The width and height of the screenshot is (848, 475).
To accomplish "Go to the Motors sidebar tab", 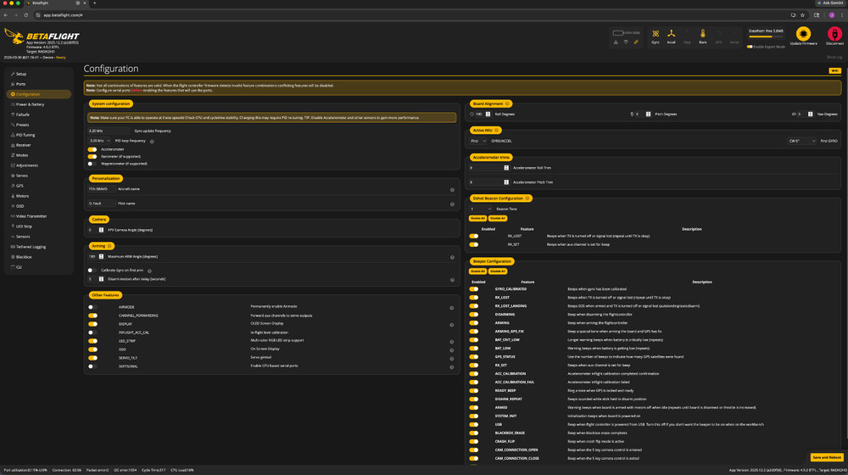I will [23, 196].
